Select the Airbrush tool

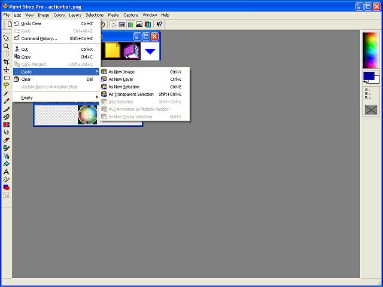(x=7, y=156)
